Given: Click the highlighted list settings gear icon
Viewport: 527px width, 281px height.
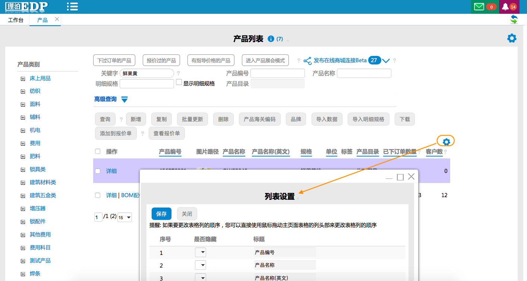Looking at the screenshot, I should coord(446,141).
